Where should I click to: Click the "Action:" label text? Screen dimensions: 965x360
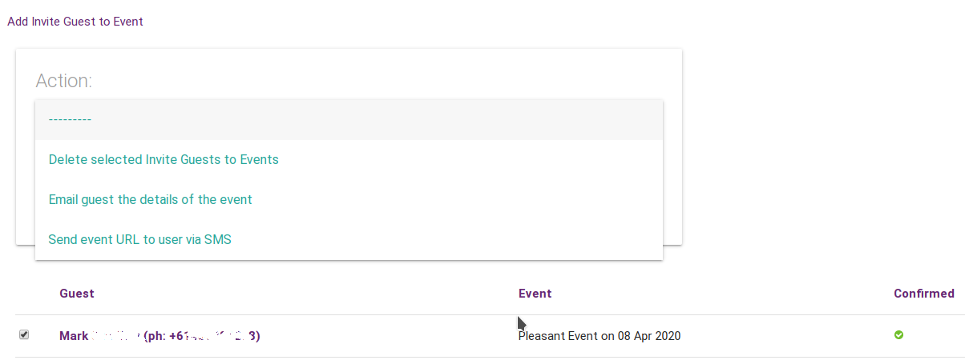point(64,81)
